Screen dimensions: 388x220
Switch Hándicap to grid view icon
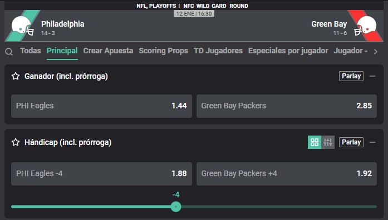tap(315, 142)
